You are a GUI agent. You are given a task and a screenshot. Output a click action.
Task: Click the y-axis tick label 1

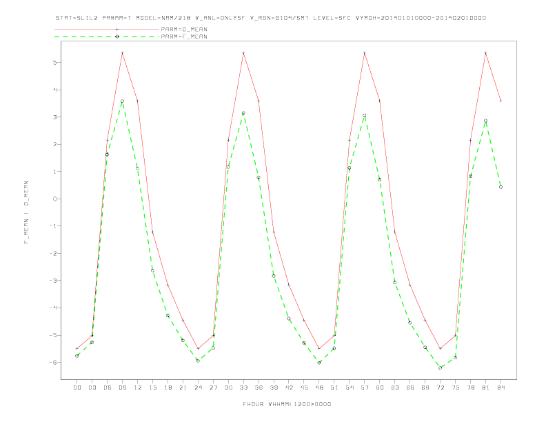click(55, 172)
